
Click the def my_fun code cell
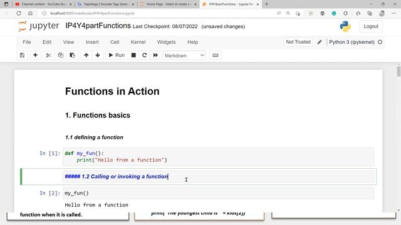219,157
